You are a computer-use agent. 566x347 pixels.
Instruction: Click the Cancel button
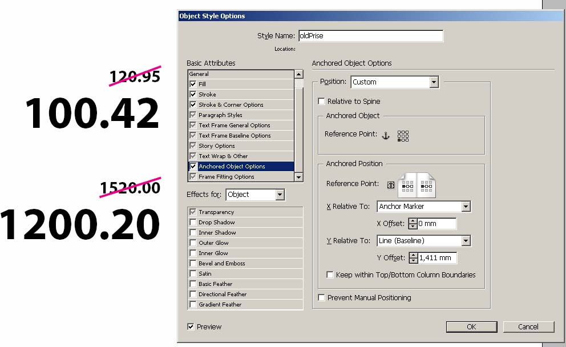(x=528, y=327)
